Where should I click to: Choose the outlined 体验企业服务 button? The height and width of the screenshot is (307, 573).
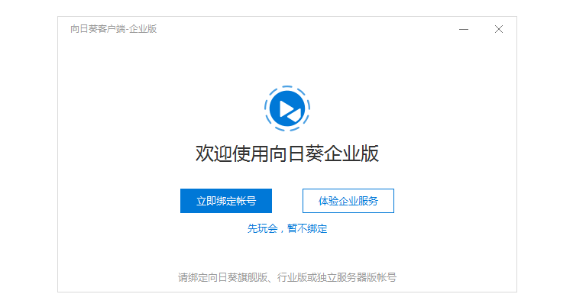click(348, 201)
